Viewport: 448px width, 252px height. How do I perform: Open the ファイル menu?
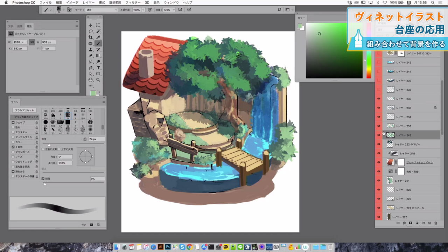45,2
